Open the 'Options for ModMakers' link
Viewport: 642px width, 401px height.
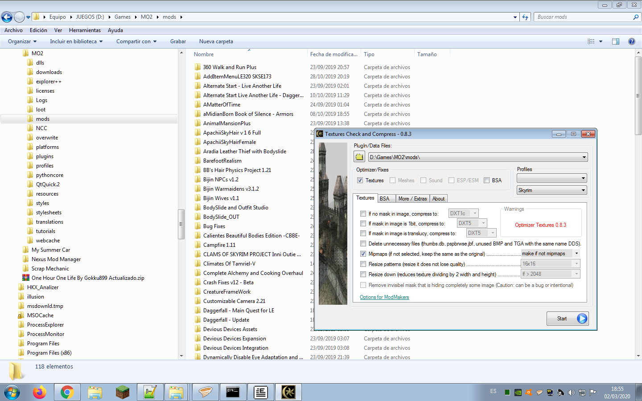384,297
